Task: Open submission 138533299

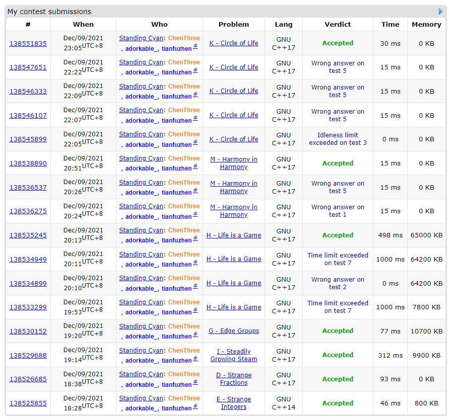Action: pos(28,307)
